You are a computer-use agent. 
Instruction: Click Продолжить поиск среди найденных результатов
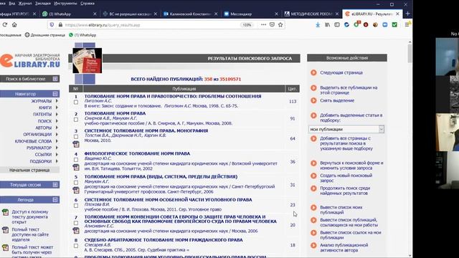pyautogui.click(x=345, y=191)
